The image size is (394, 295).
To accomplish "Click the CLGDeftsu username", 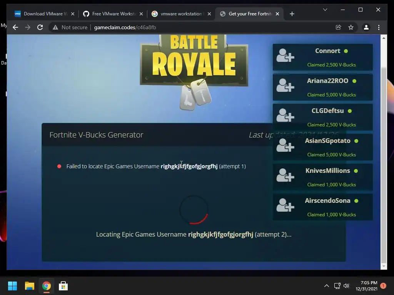I will (x=328, y=111).
